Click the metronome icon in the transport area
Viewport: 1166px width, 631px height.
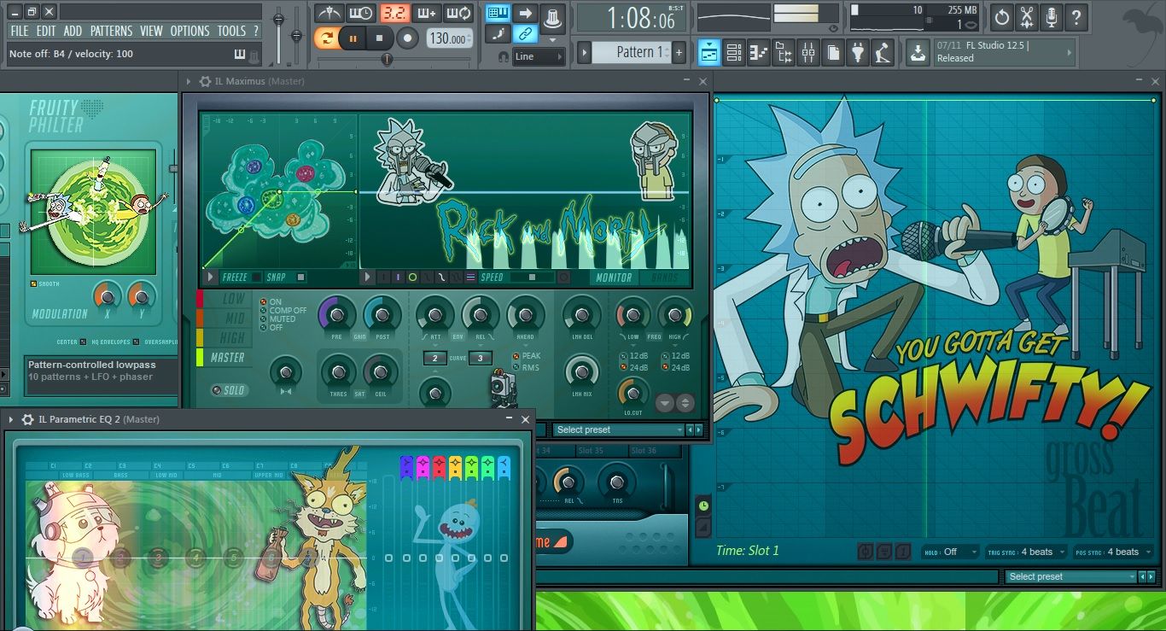pos(331,13)
